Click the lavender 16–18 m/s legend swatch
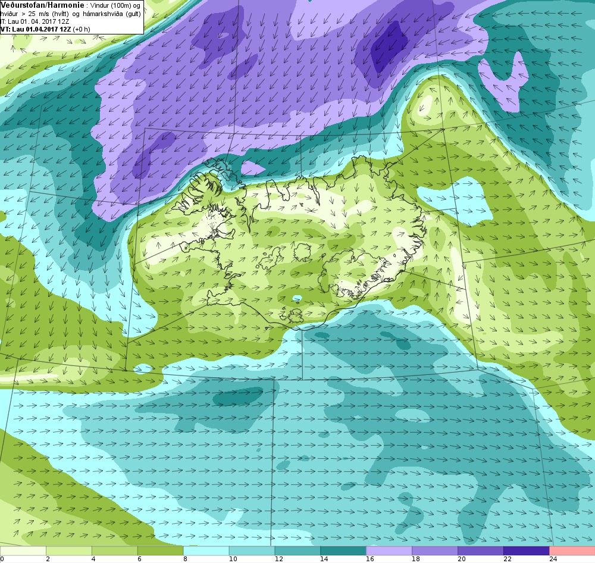Viewport: 595px width, 563px height. (x=389, y=551)
